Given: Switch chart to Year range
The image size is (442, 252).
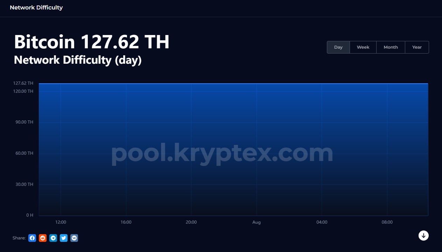Looking at the screenshot, I should (x=417, y=47).
